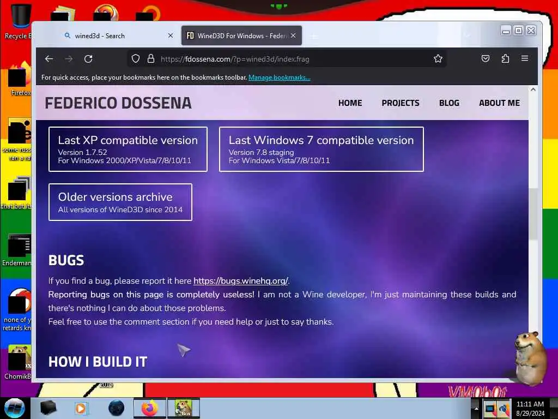Open a new browser tab

click(x=314, y=36)
